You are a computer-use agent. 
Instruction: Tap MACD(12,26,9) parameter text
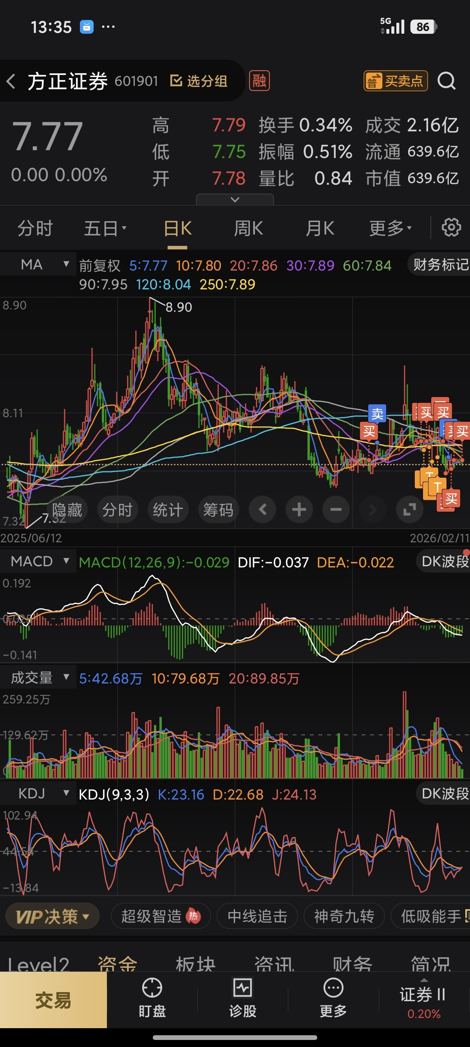pos(154,562)
